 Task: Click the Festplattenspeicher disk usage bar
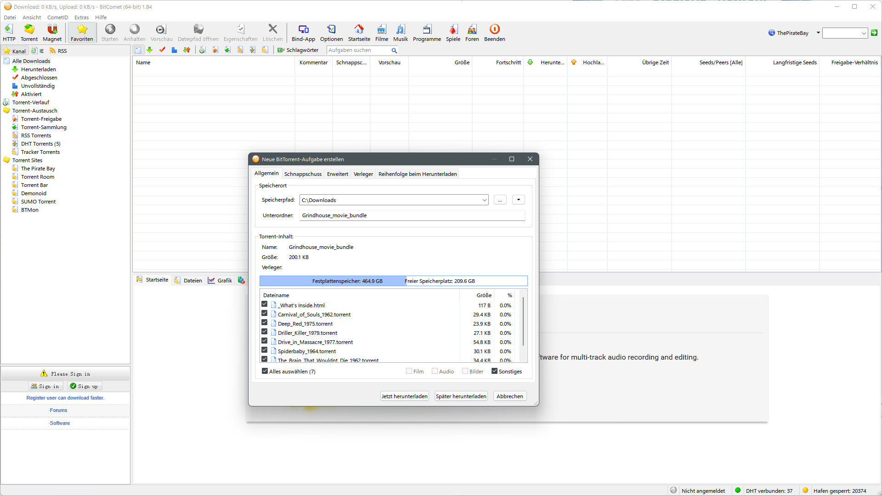coord(393,281)
